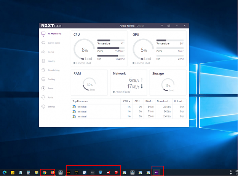Open the Lighting section
This screenshot has width=238, height=176.
coord(48,61)
